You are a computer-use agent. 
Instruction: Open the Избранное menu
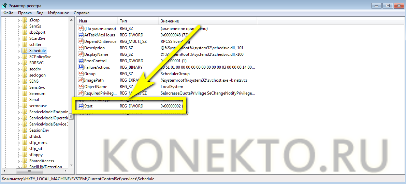coord(58,13)
